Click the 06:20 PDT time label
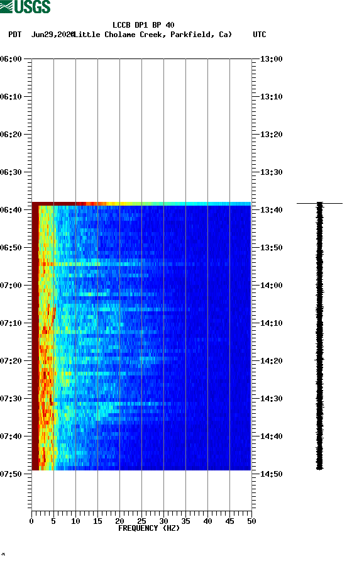 [x=11, y=134]
